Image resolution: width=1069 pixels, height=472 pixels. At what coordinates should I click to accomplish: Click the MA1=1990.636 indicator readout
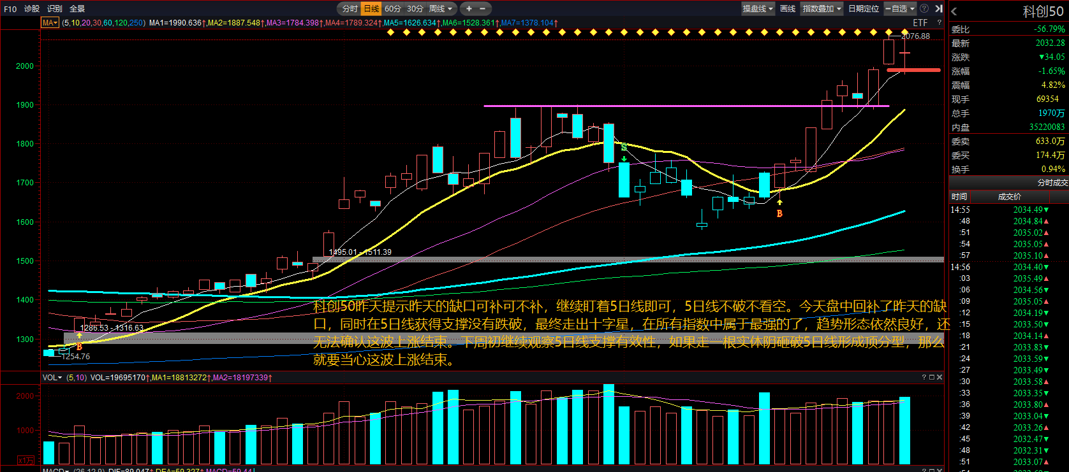(x=177, y=23)
